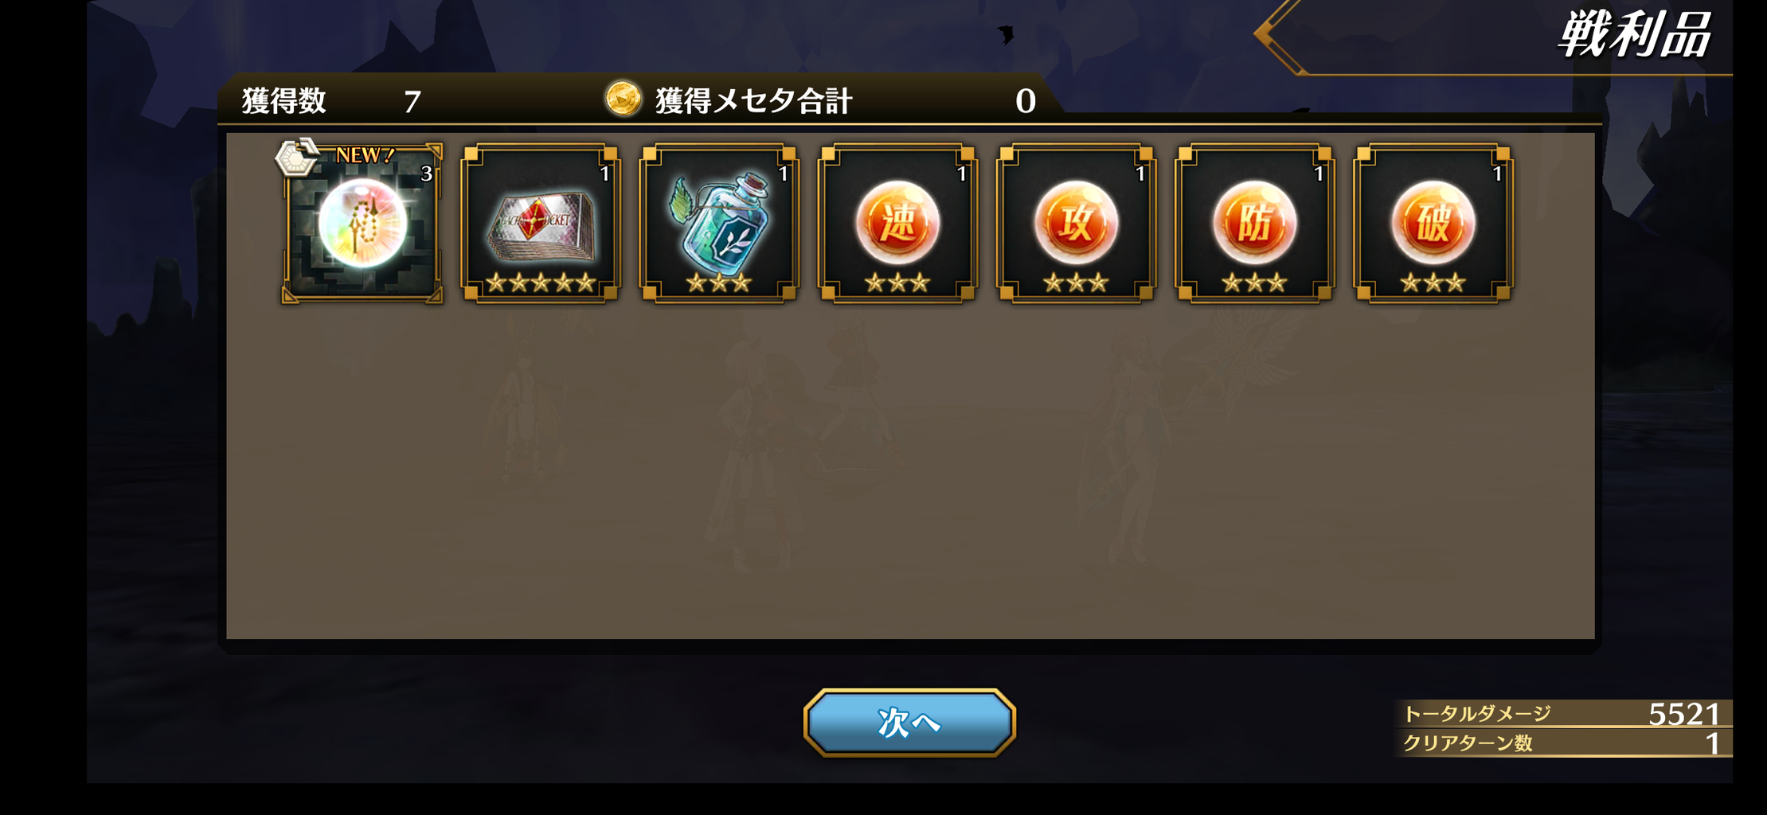The image size is (1767, 815).
Task: Tap the 獲得メセタ合計 total label
Action: (x=754, y=101)
